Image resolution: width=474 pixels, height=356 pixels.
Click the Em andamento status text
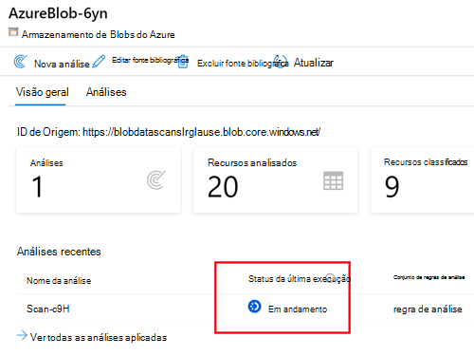click(298, 309)
